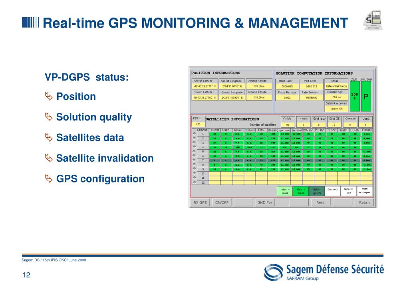Click the 'Satellites data' bullet text
Viewport: 409px width, 289px height.
coord(90,138)
